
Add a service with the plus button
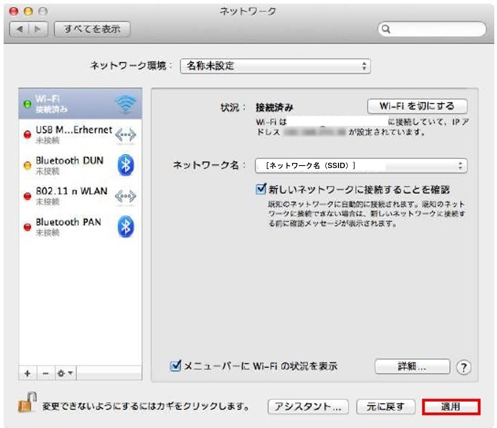pyautogui.click(x=27, y=373)
